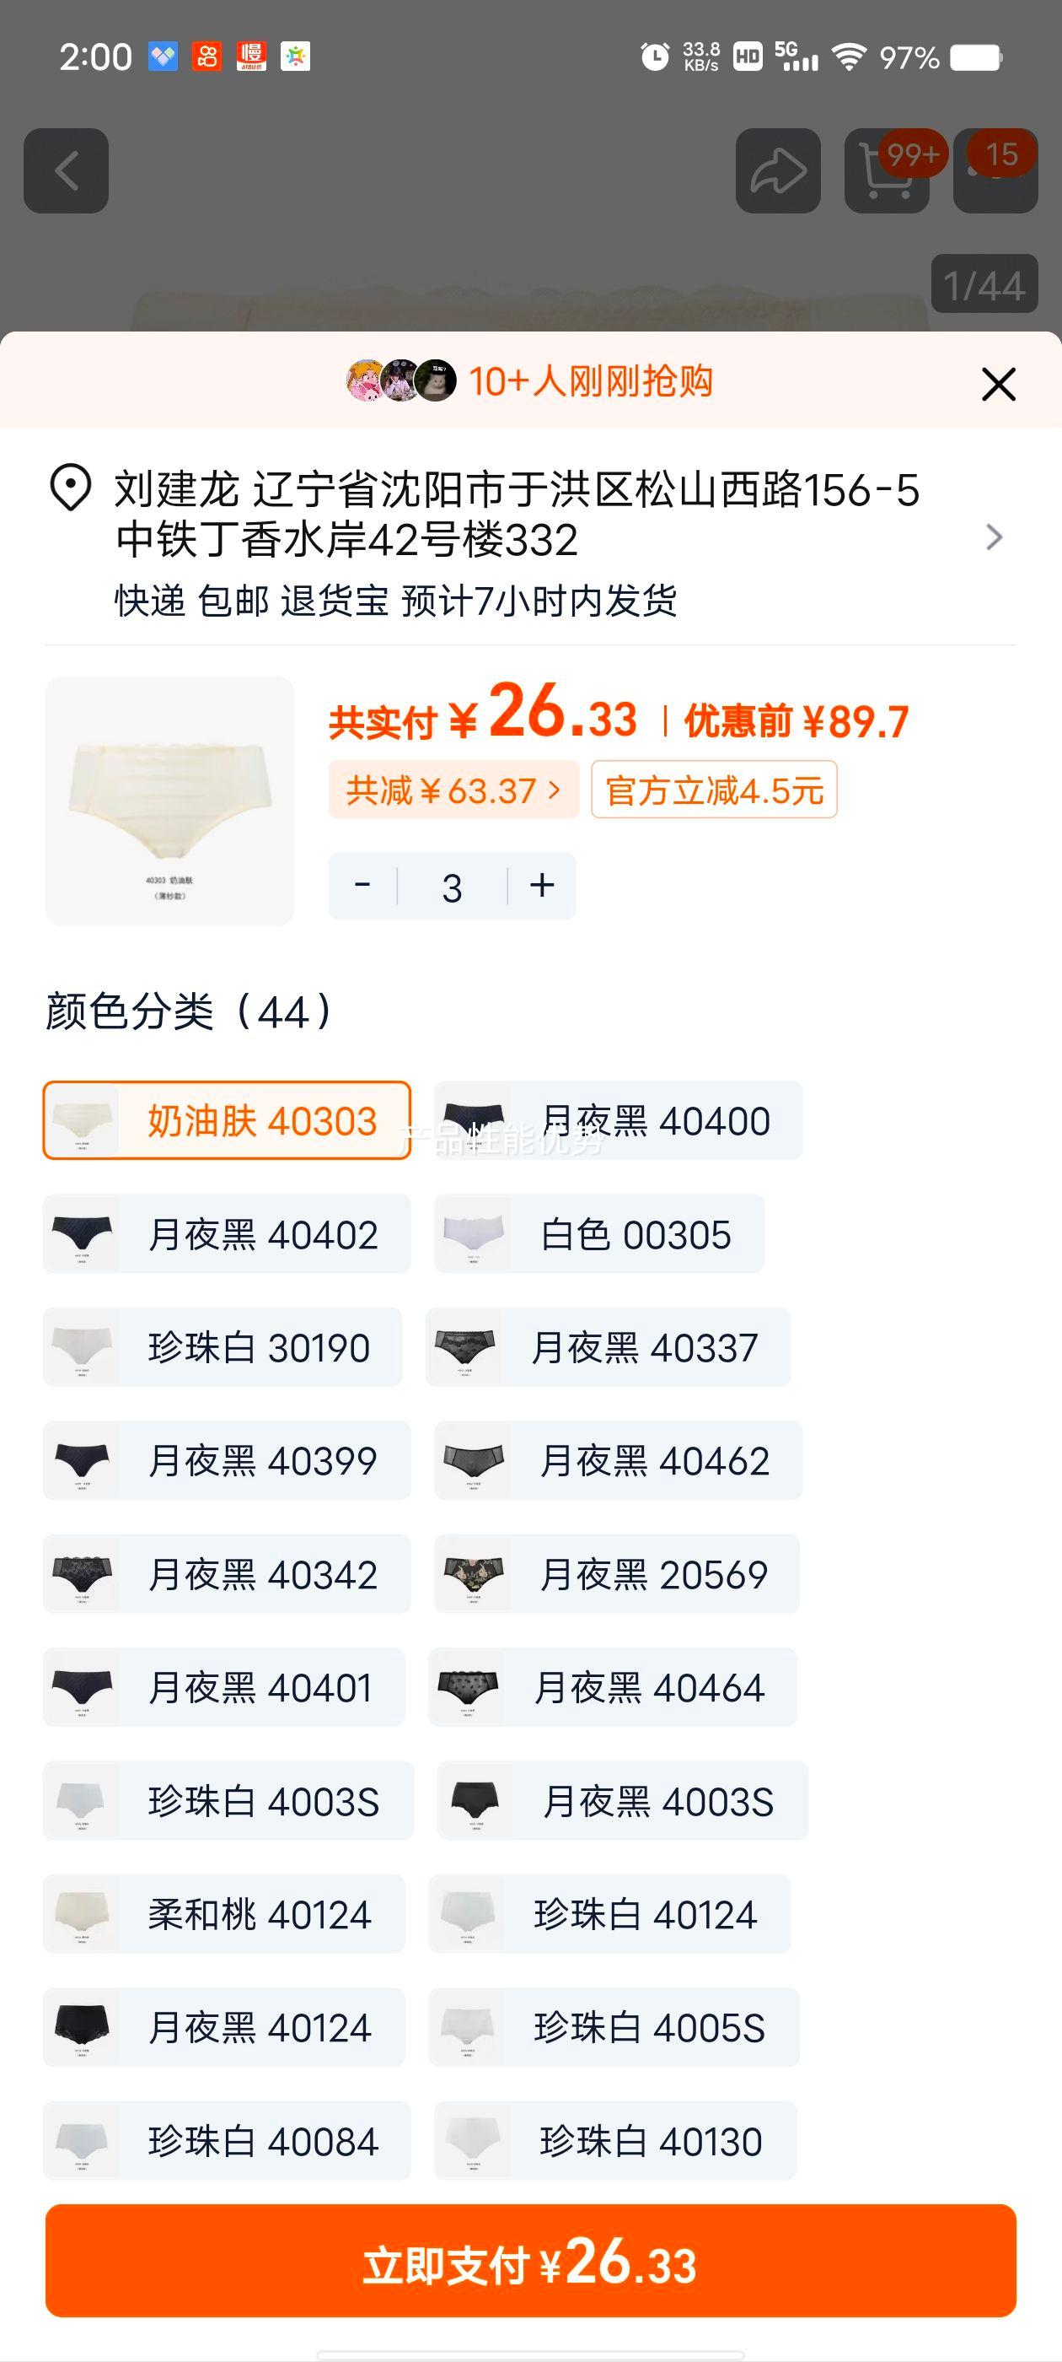Screen dimensions: 1062x2362
Task: Open 官方立减4.5元 coupon tag
Action: [714, 790]
